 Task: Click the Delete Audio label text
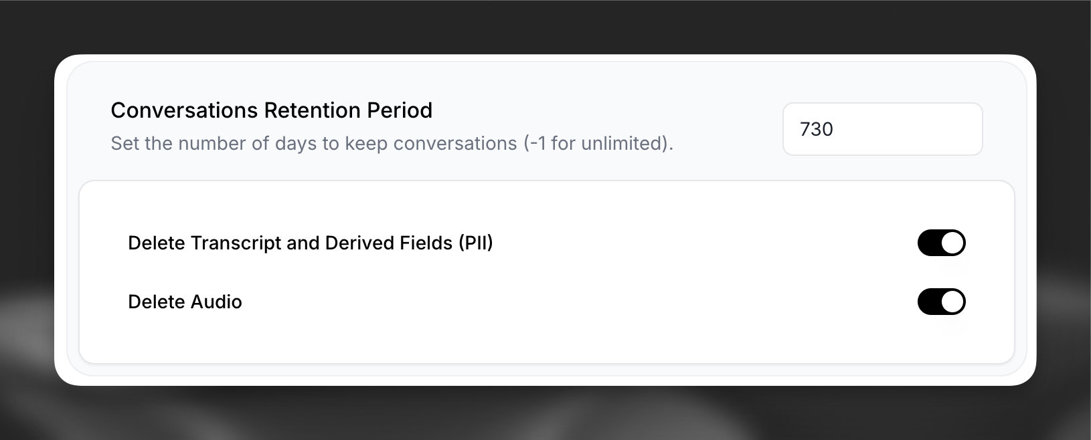coord(185,302)
